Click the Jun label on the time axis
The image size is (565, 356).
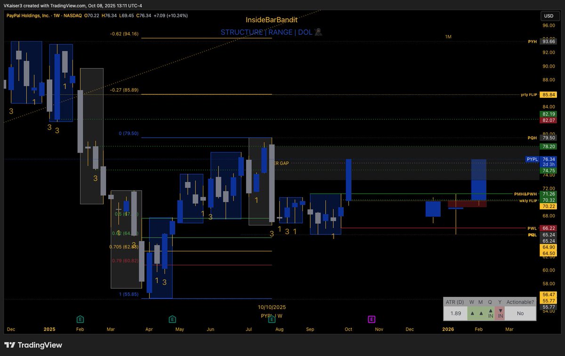[x=210, y=330]
